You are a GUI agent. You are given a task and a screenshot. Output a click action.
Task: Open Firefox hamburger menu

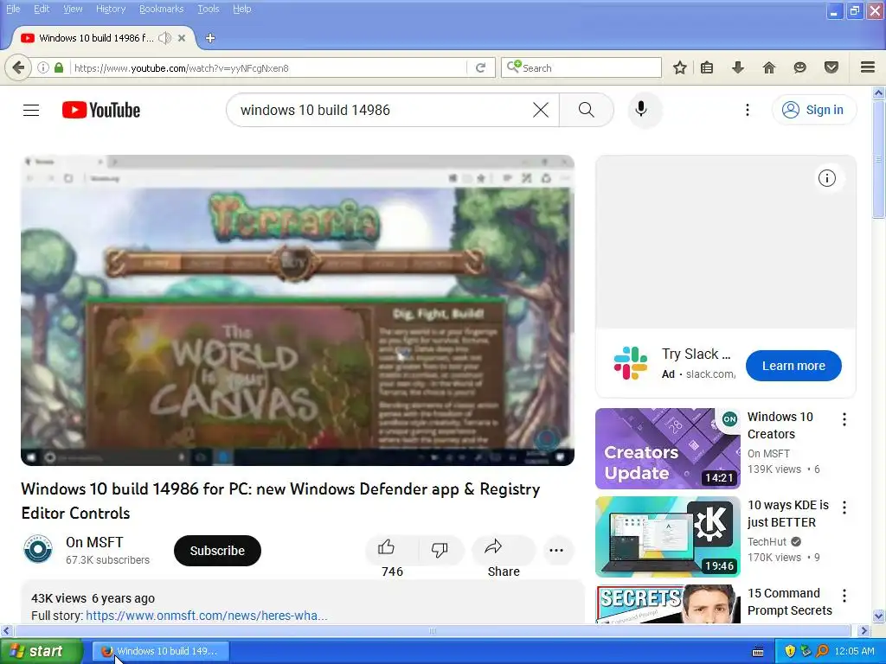coord(868,67)
